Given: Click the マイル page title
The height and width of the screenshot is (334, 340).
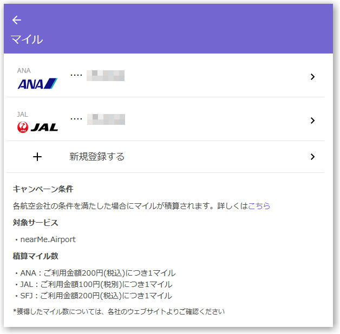Looking at the screenshot, I should click(x=27, y=39).
